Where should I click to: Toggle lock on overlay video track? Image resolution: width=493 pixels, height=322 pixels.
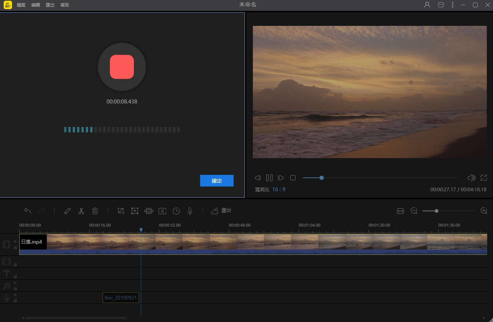click(15, 264)
